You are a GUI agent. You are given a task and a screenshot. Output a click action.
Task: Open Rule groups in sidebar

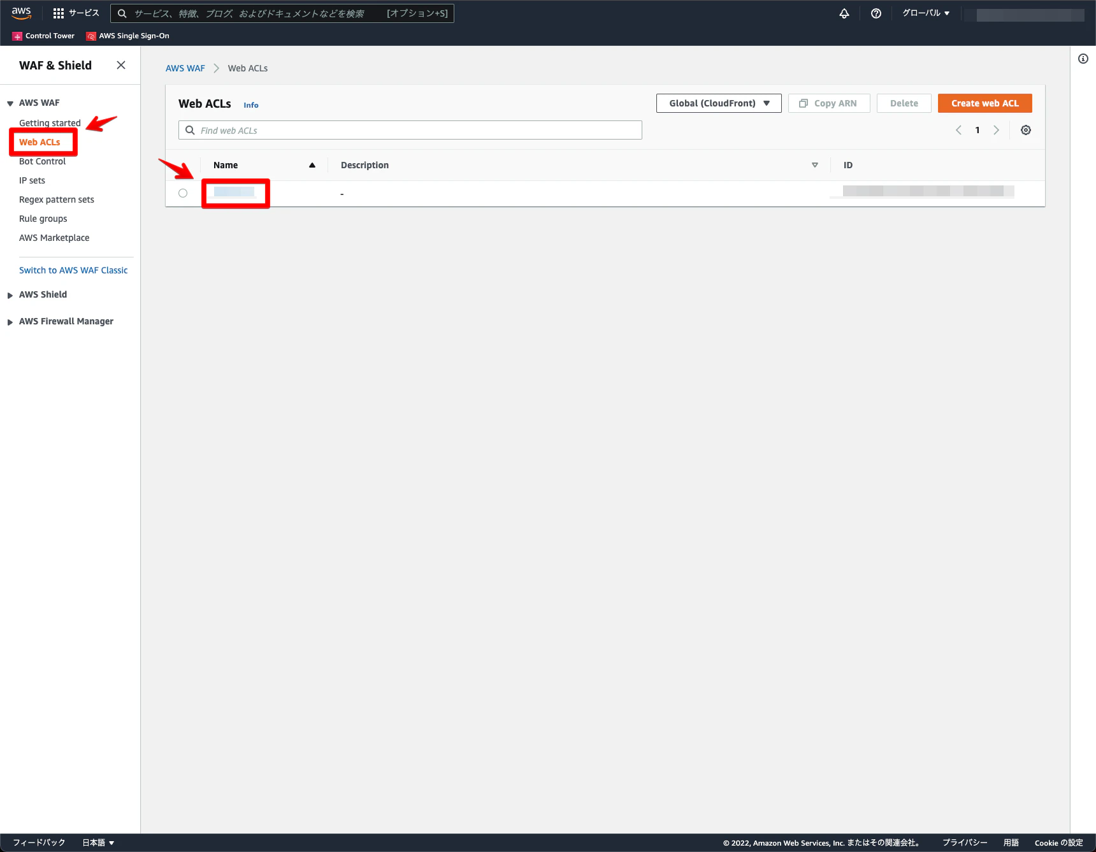[43, 219]
